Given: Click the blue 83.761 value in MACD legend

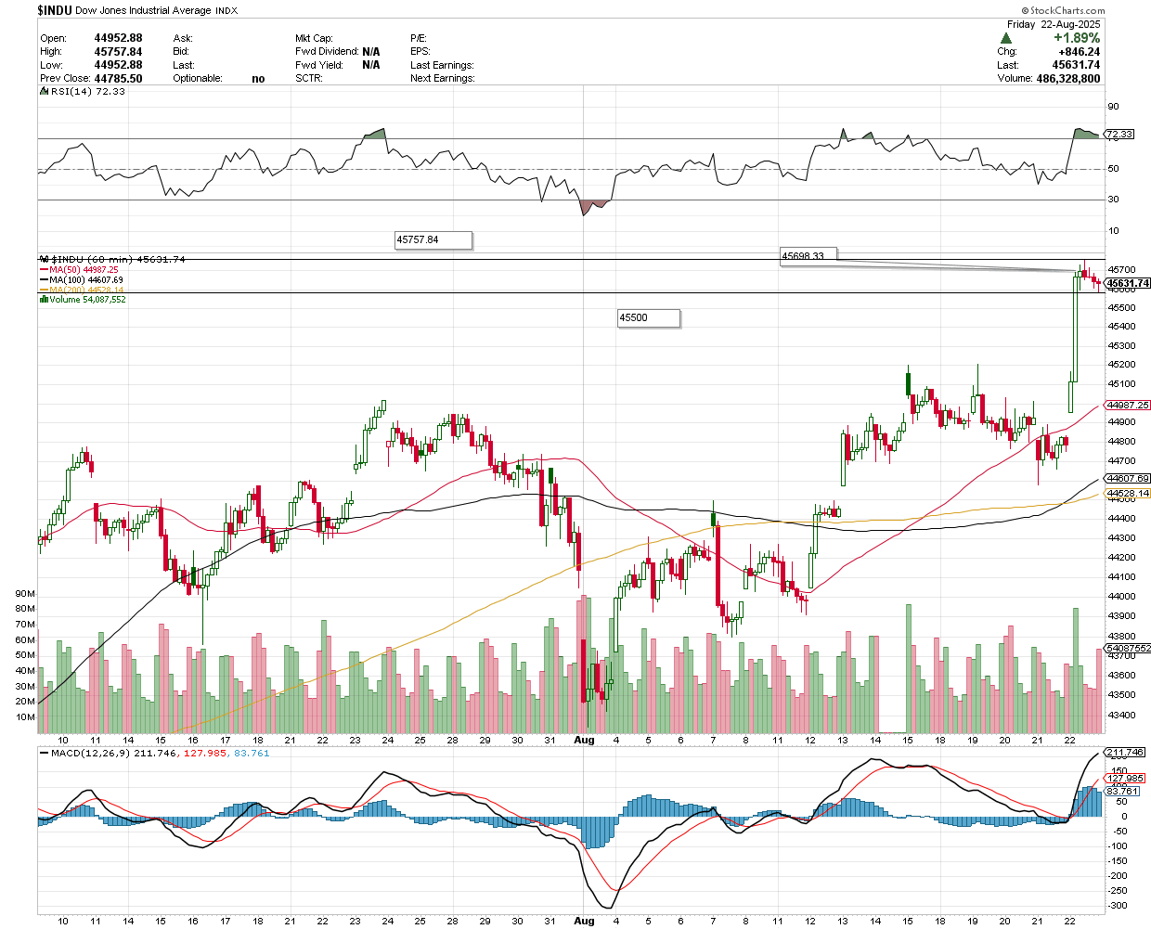Looking at the screenshot, I should (x=252, y=753).
